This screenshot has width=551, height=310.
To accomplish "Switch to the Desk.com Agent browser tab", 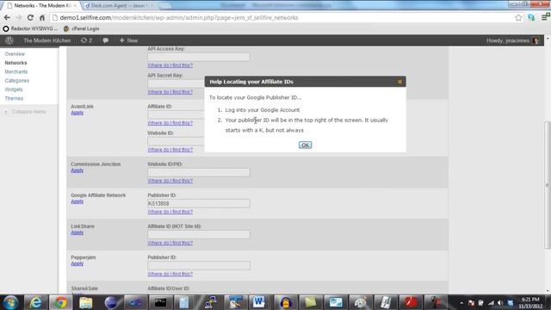I will pos(120,6).
